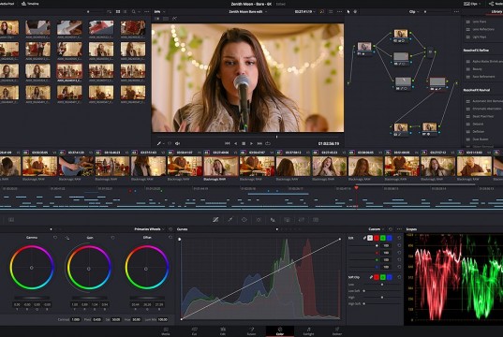Select the Curves palette icon
This screenshot has width=503, height=337.
tap(215, 220)
